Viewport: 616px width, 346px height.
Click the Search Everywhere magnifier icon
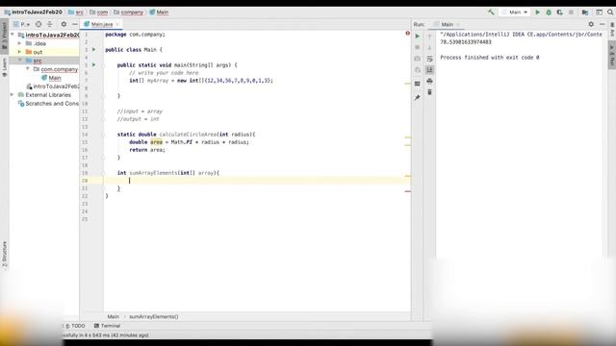point(610,12)
